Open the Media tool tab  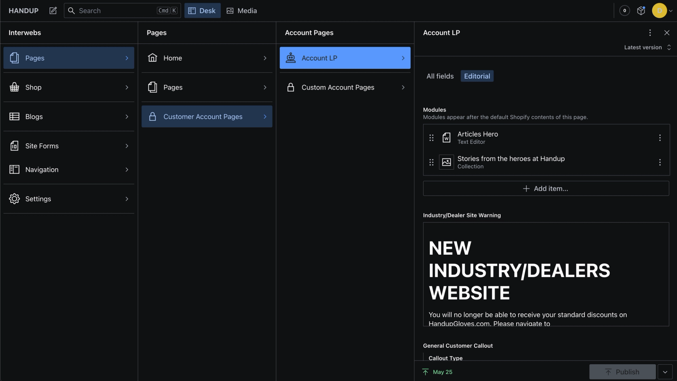242,11
